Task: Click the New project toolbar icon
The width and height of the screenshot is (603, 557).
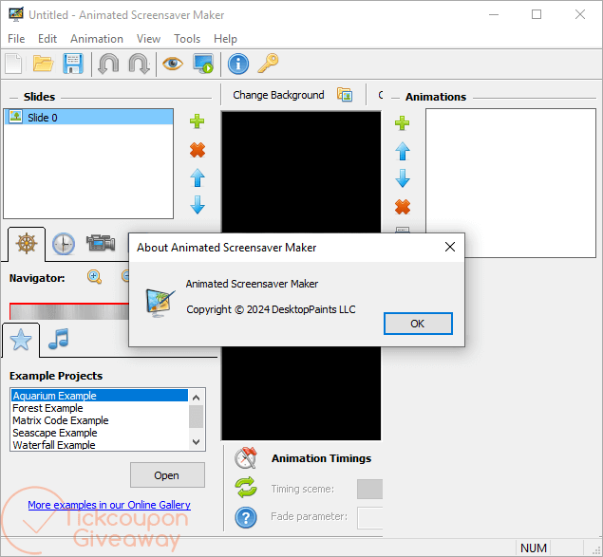Action: click(14, 64)
